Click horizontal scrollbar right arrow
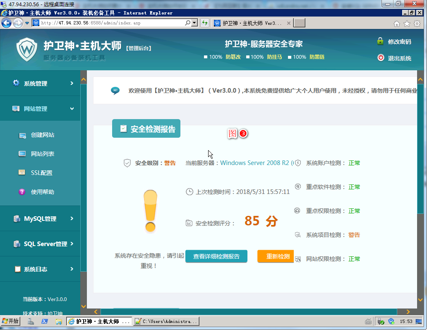The height and width of the screenshot is (330, 427). click(408, 312)
